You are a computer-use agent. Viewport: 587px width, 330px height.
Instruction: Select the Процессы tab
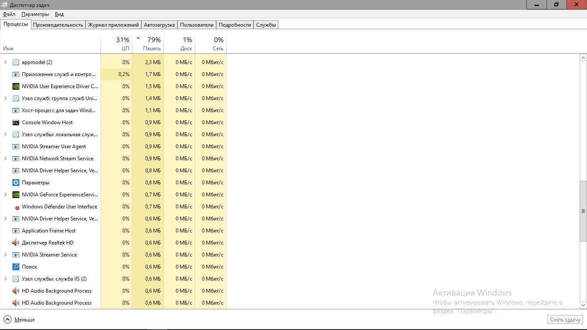tap(16, 24)
